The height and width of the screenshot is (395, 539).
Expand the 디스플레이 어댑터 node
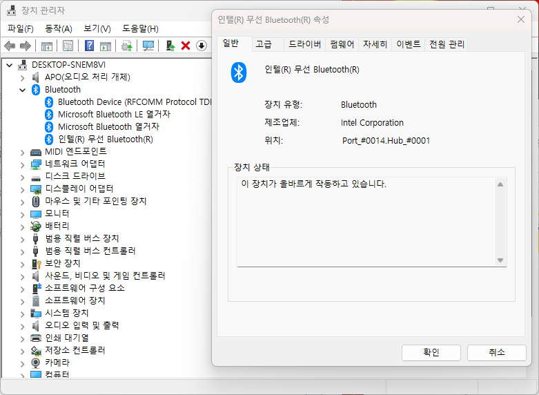pyautogui.click(x=23, y=190)
